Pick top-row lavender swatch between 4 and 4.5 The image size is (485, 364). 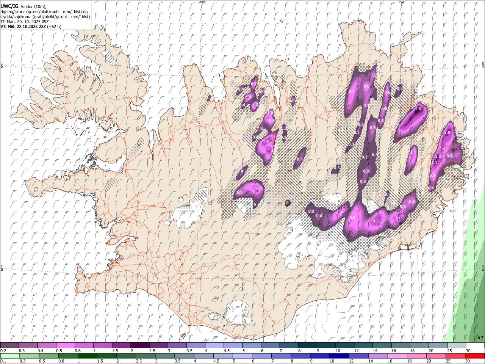pyautogui.click(x=214, y=345)
